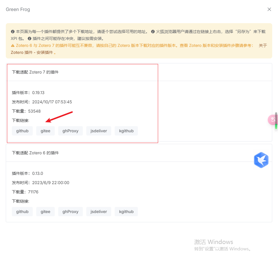Download Zotero 6 plugin via kgithub
The image size is (278, 266).
pos(126,212)
